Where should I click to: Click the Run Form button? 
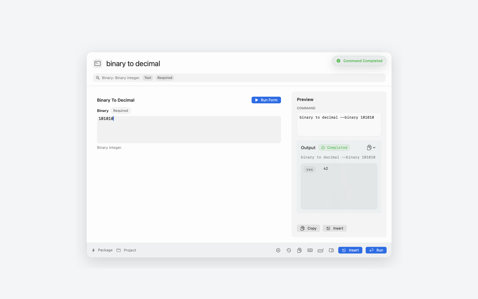point(266,100)
